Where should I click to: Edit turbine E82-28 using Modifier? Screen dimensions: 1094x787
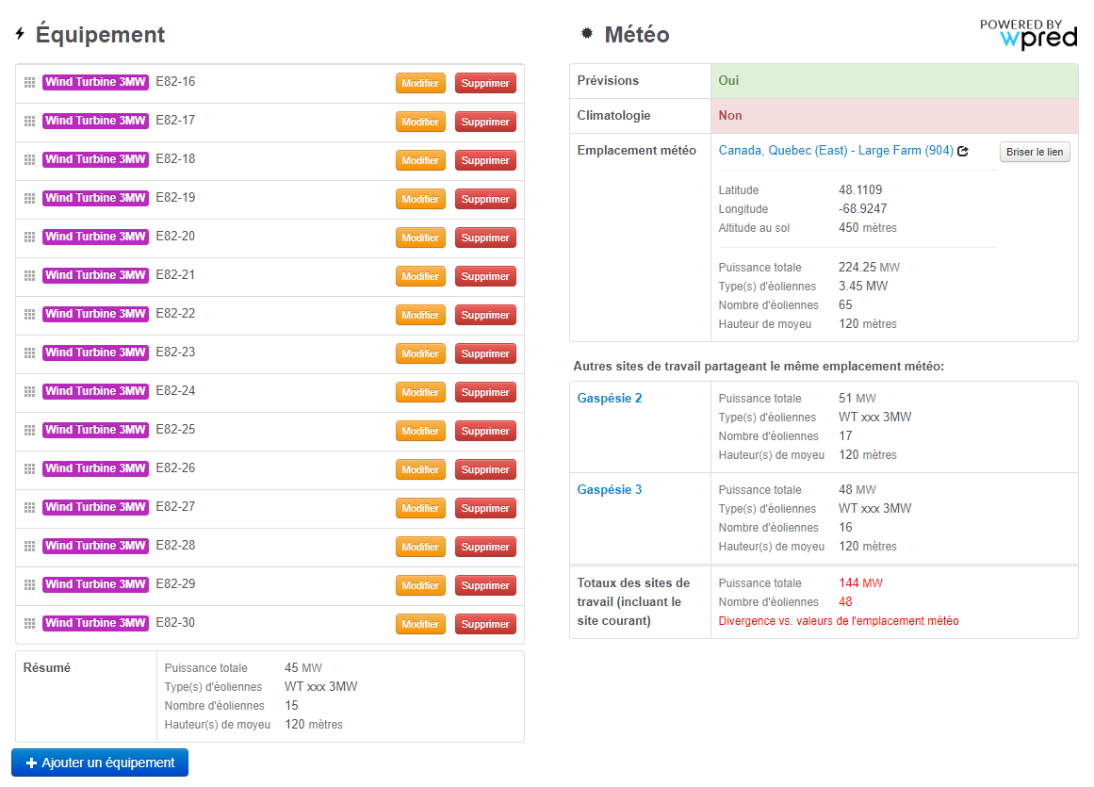[420, 547]
